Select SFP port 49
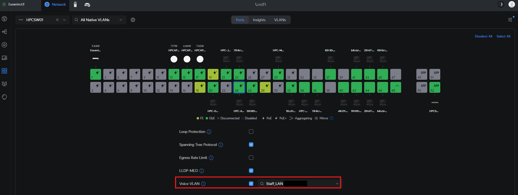Viewport: 518px width, 195px height. pyautogui.click(x=422, y=74)
